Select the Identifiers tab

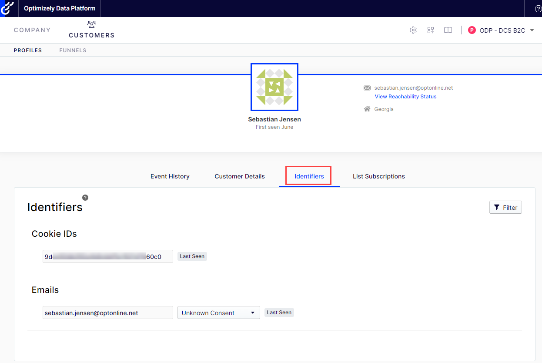[x=309, y=176]
